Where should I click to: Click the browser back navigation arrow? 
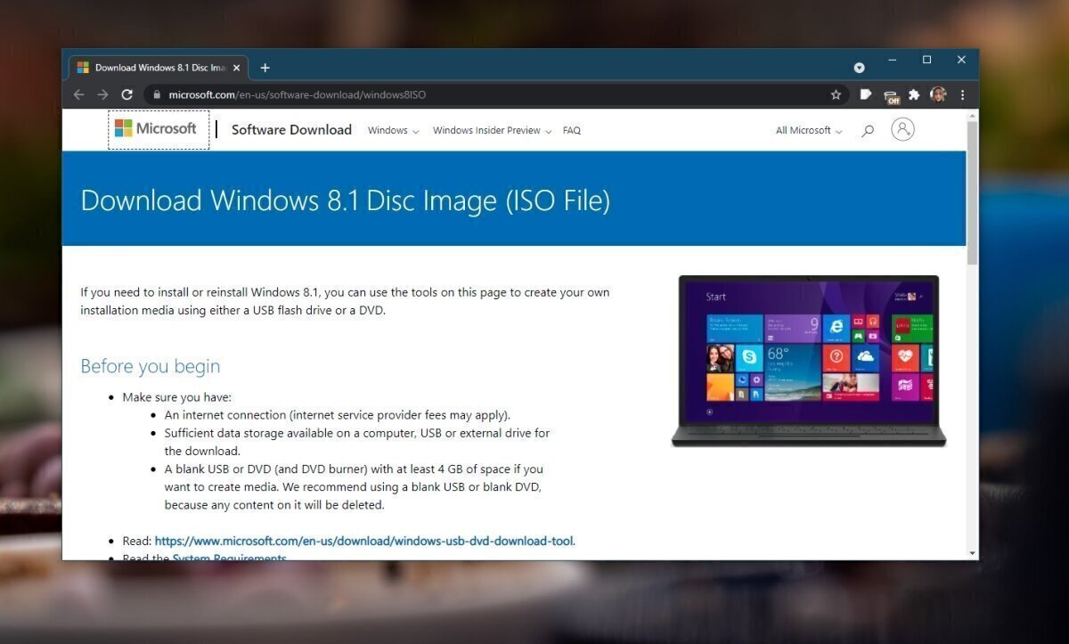click(78, 94)
